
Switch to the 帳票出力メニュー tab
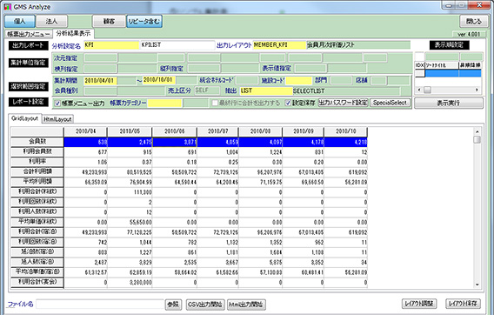click(29, 34)
